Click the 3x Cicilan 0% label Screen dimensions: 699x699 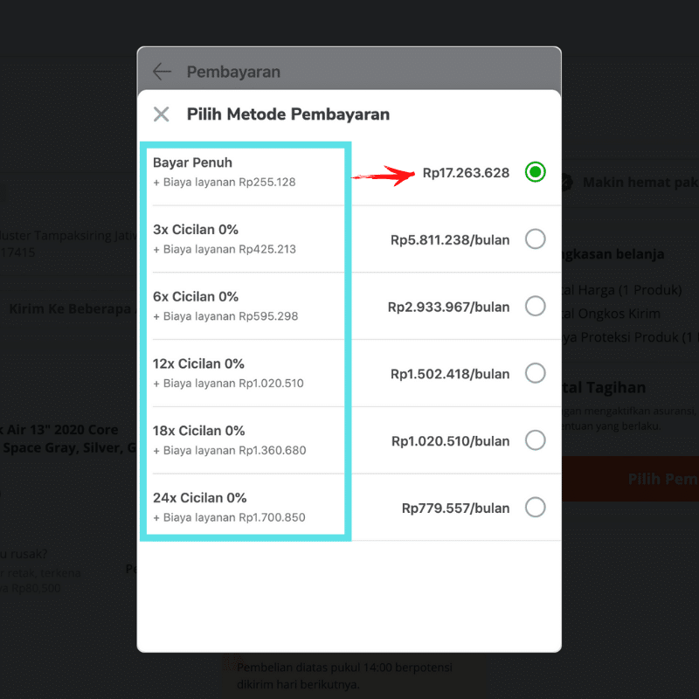pyautogui.click(x=196, y=230)
